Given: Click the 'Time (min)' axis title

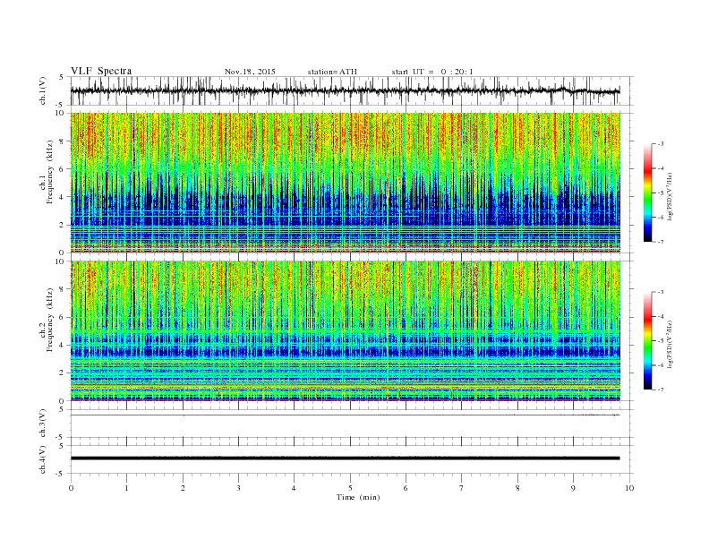Looking at the screenshot, I should (x=358, y=497).
